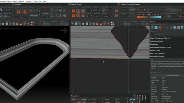The height and width of the screenshot is (103, 184).
Task: Open the Transform menu
Action: (x=28, y=1)
